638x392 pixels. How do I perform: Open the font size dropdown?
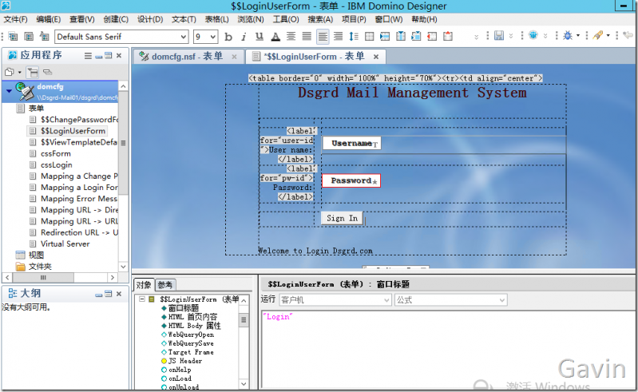pos(213,37)
